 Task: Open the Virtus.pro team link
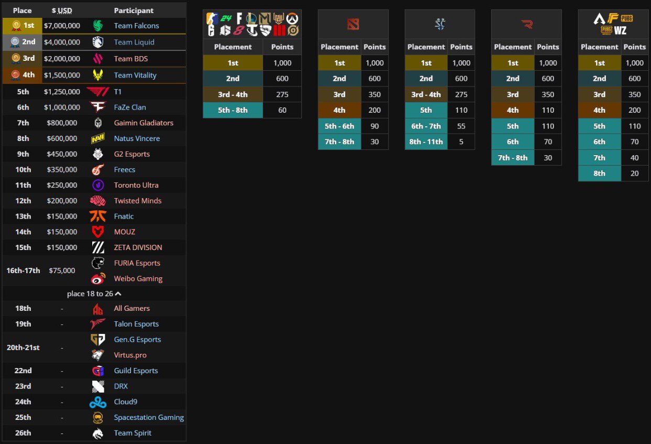coord(131,355)
